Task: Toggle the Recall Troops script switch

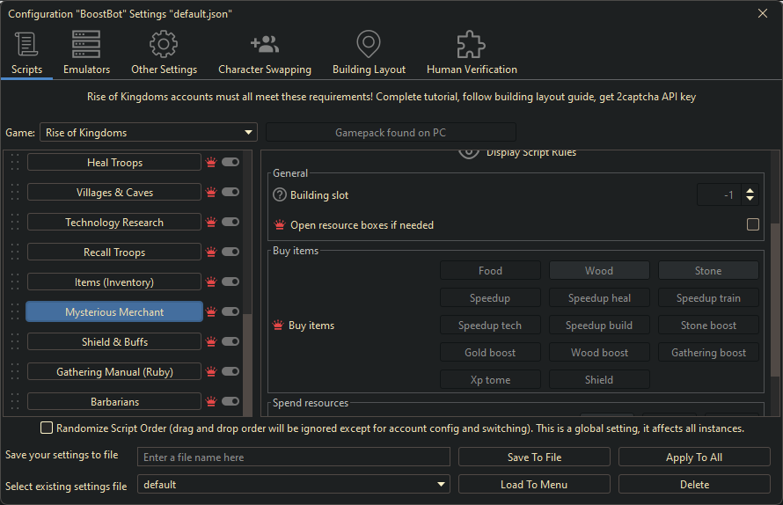Action: tap(231, 252)
